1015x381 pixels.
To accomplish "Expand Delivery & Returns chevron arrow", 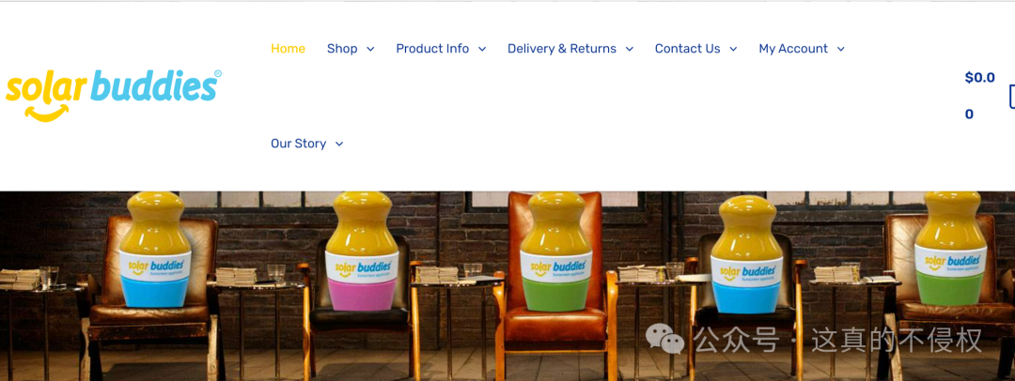I will pos(629,49).
